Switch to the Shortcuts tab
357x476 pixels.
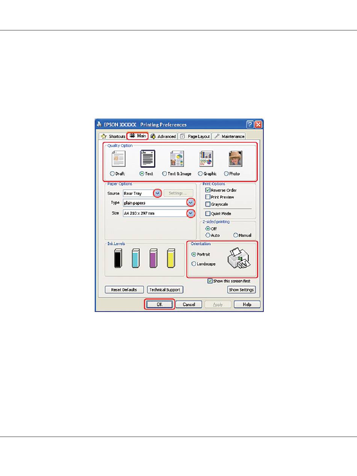point(112,136)
